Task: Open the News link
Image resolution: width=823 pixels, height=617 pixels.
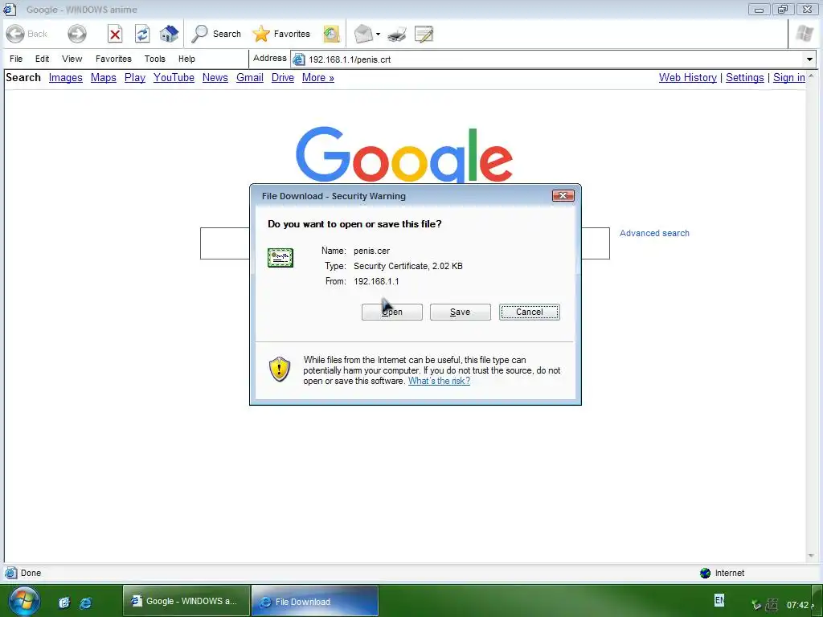Action: point(215,78)
